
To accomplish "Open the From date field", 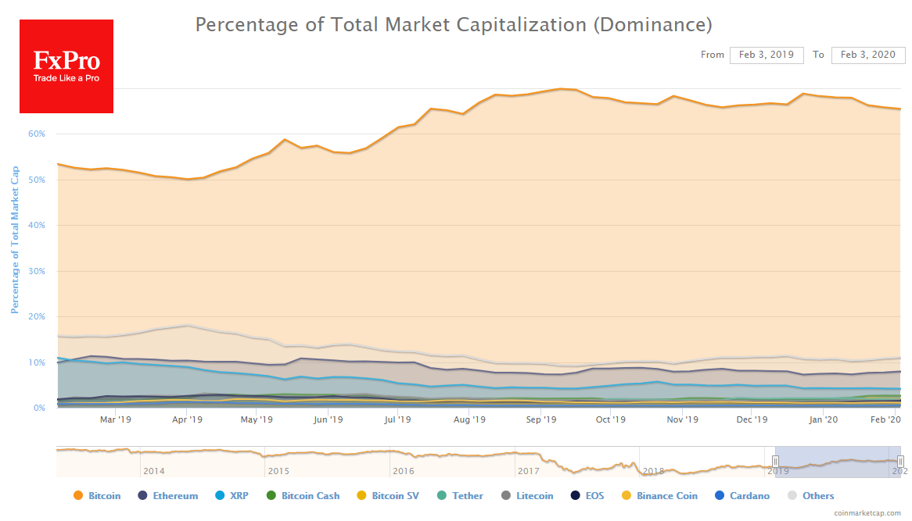I will [x=767, y=55].
